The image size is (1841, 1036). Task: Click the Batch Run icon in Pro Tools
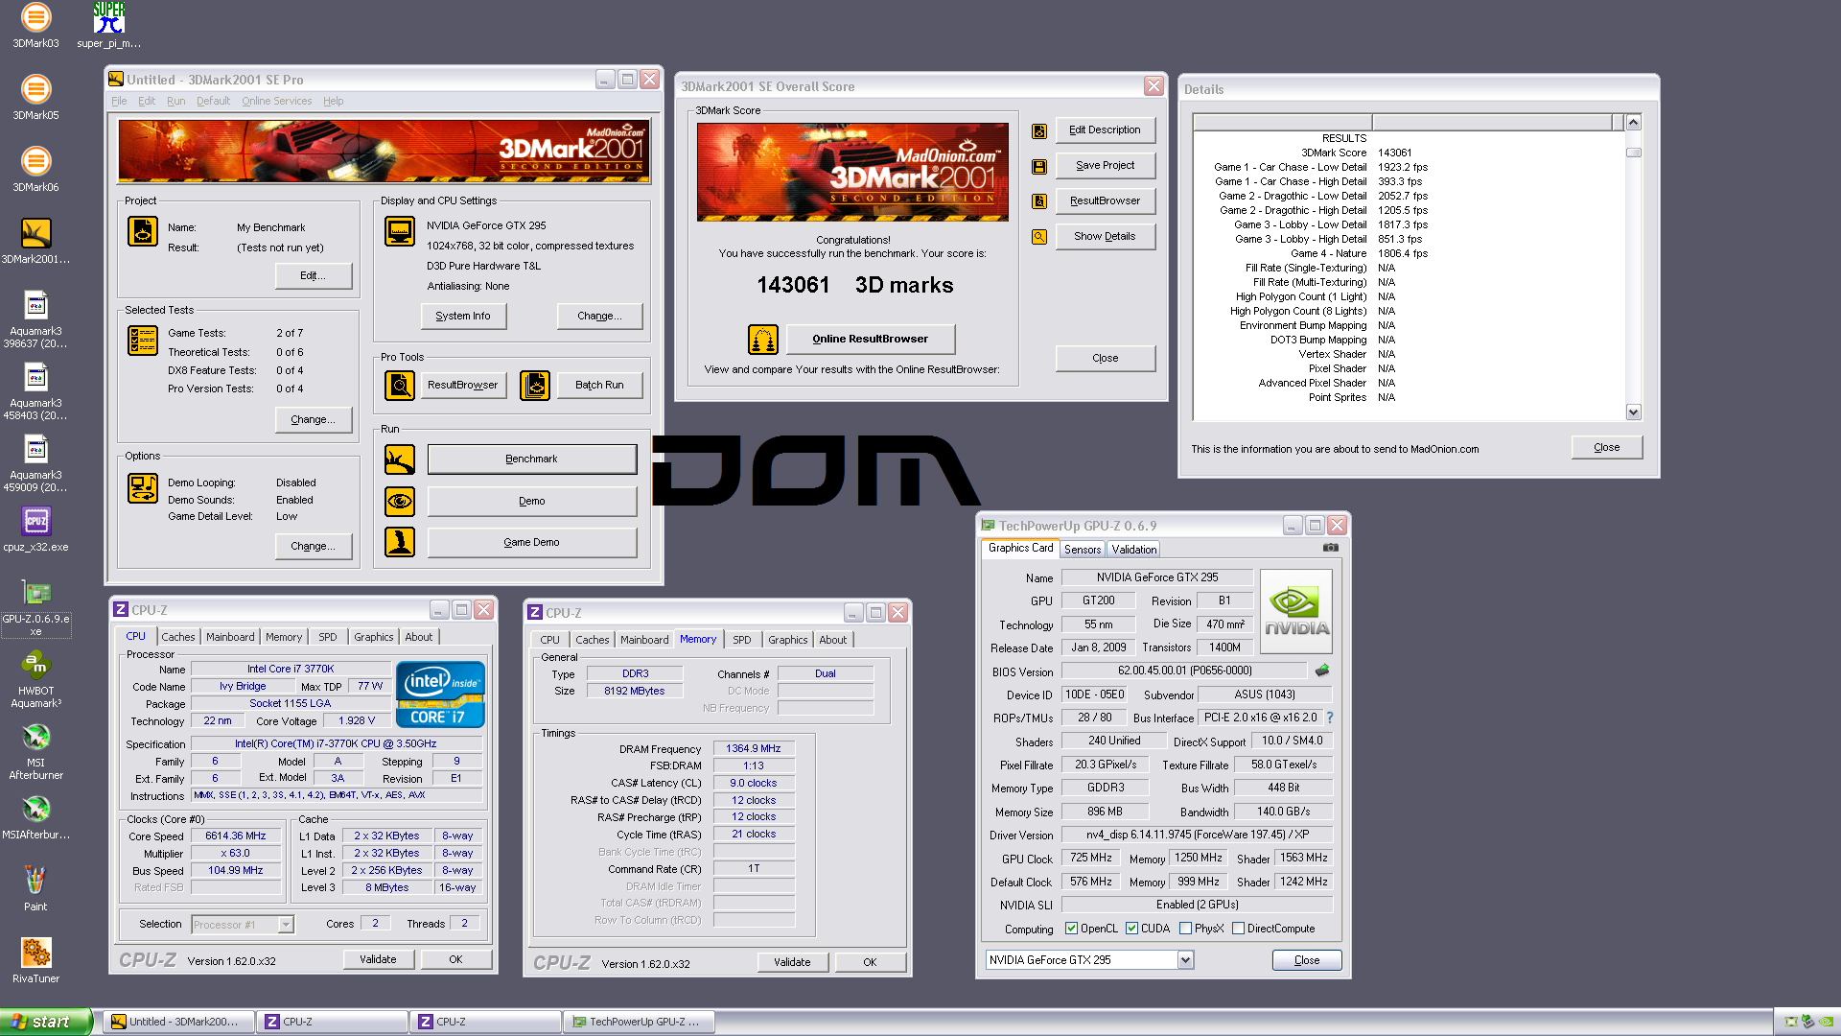tap(535, 386)
